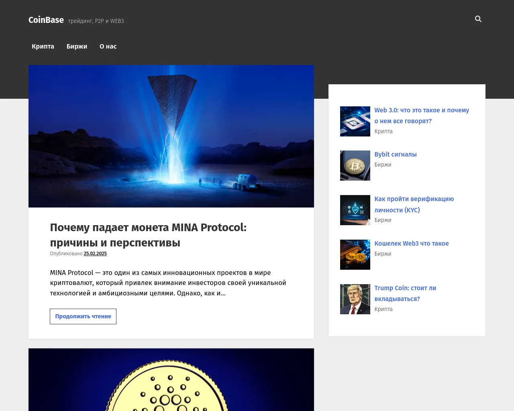Select the publication date 25.02.2025
Viewport: 514px width, 411px height.
[95, 254]
